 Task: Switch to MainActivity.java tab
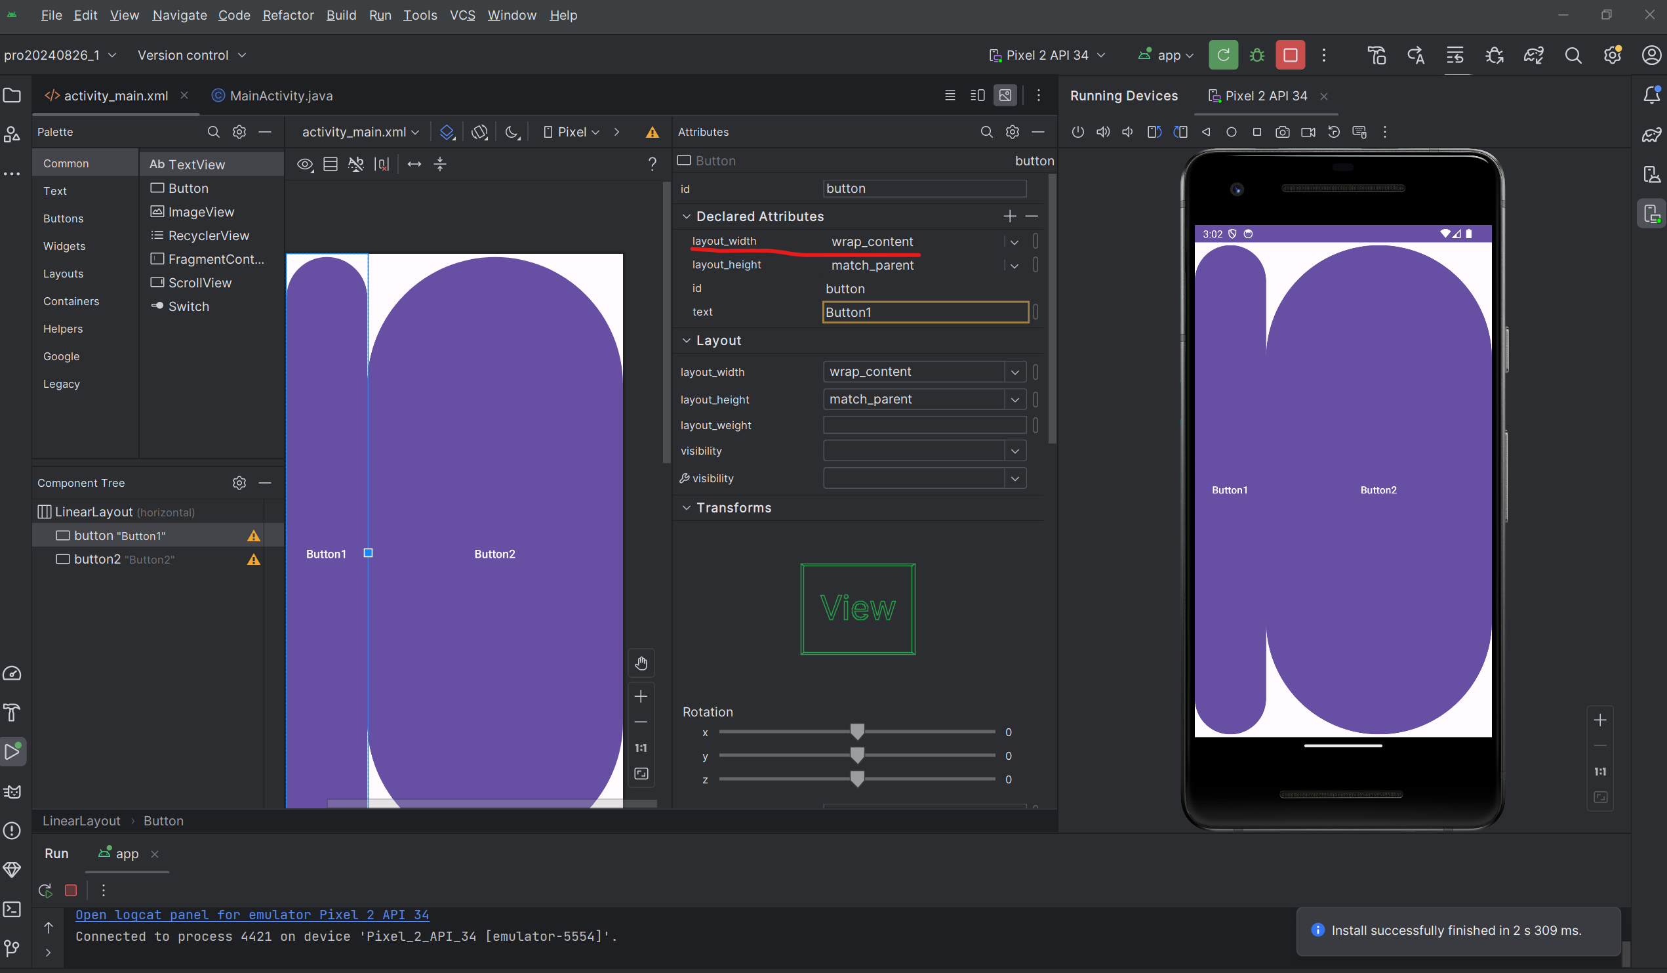tap(281, 95)
